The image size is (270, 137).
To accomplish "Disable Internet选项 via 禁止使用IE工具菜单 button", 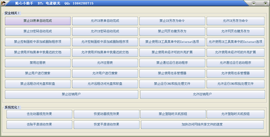I will [172, 42].
